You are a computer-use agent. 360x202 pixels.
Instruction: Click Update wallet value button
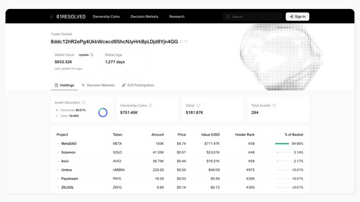[86, 55]
